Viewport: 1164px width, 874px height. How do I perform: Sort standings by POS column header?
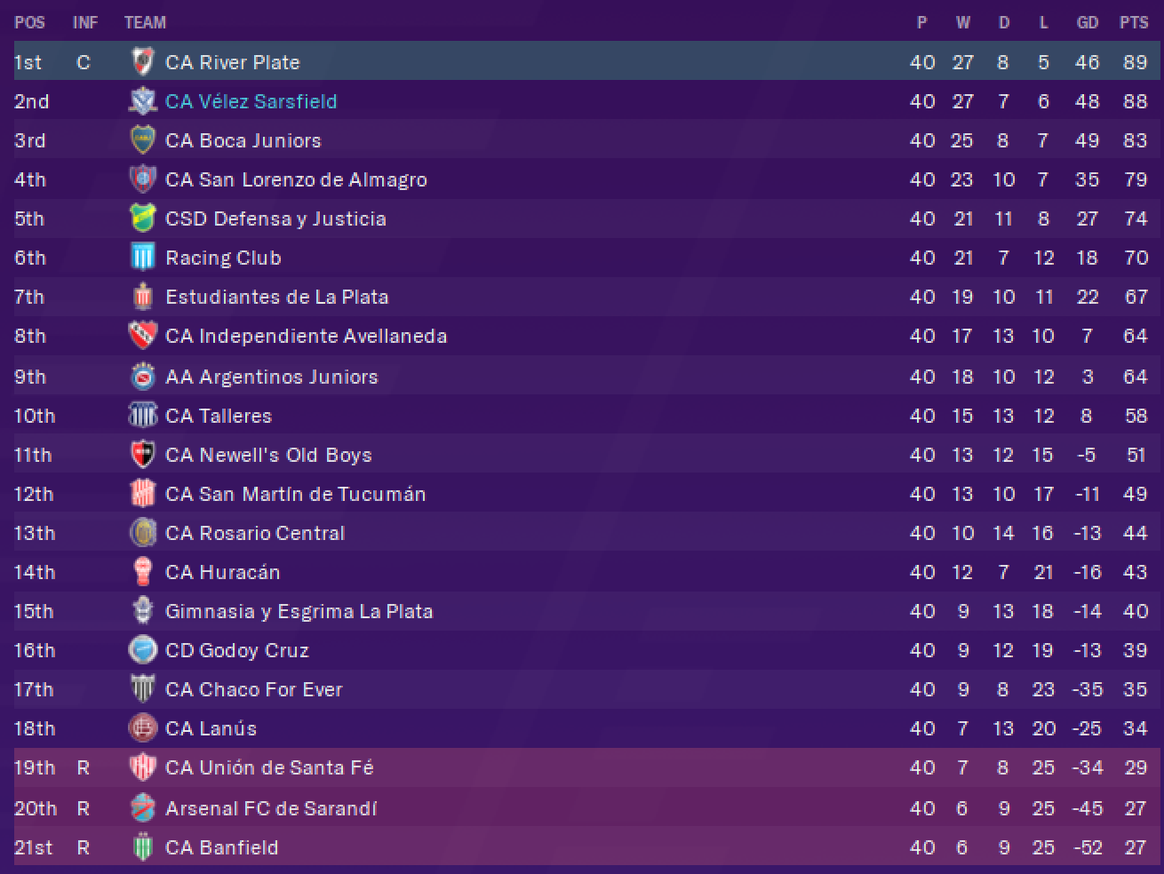[29, 22]
